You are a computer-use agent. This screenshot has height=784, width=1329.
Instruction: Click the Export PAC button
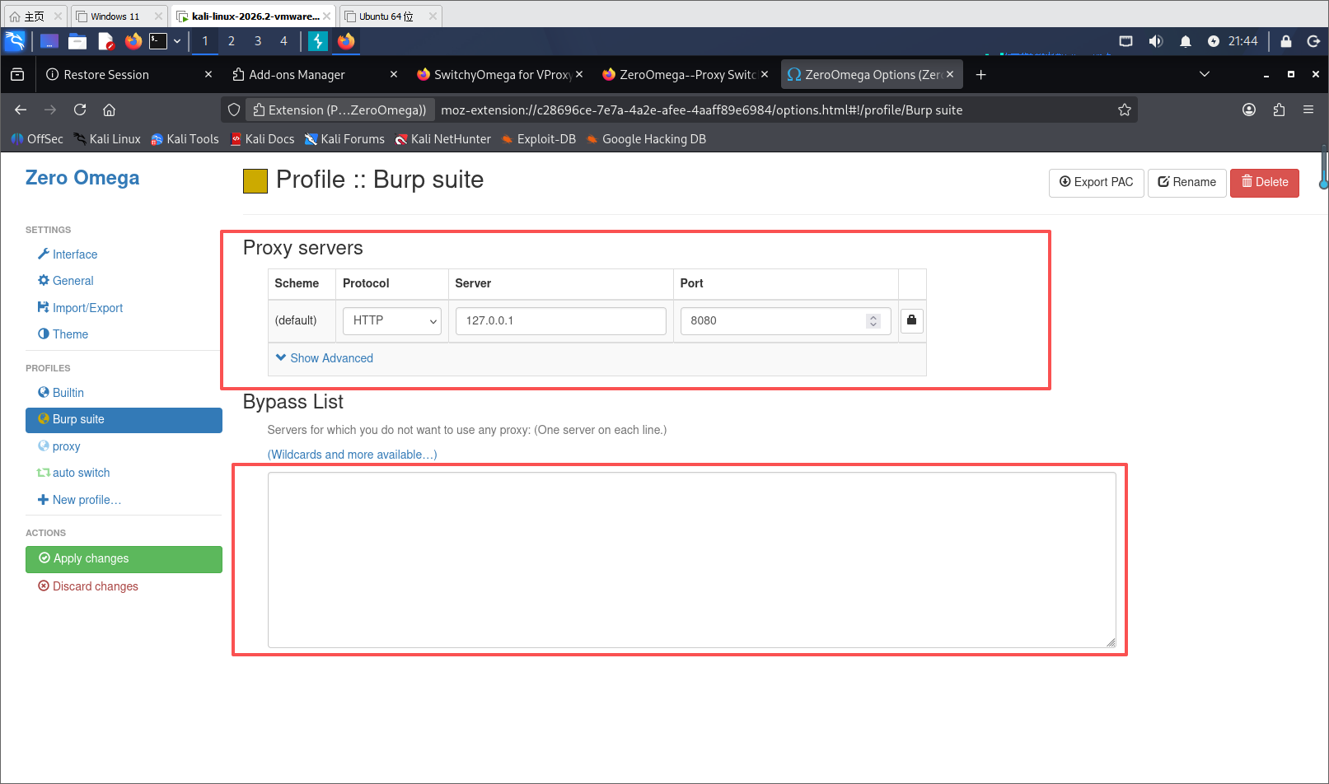coord(1096,183)
